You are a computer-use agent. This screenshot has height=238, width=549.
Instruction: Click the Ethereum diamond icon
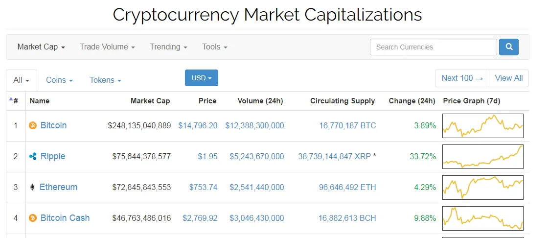coord(32,187)
